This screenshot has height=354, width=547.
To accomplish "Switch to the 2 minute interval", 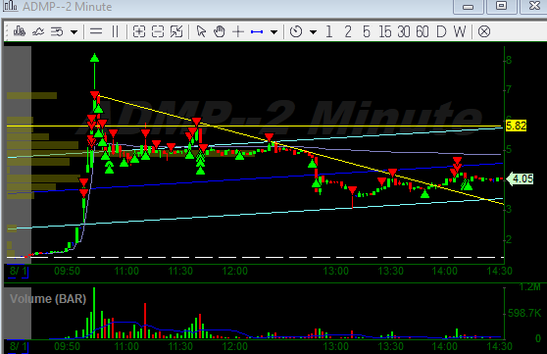I will tap(348, 31).
